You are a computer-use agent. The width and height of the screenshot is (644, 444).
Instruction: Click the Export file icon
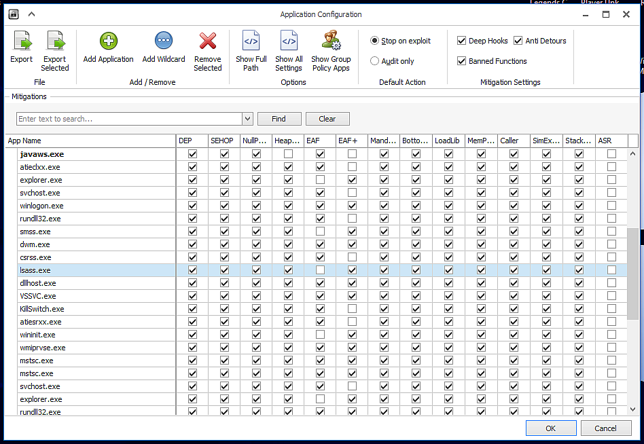[21, 42]
